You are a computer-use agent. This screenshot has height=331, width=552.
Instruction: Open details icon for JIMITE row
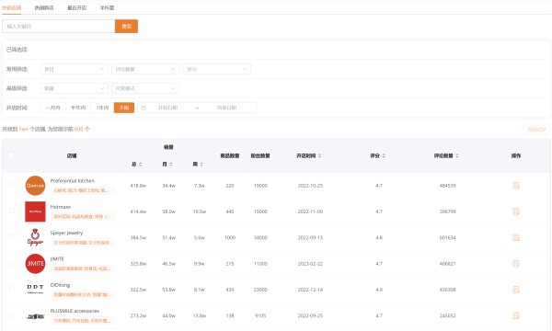pos(516,264)
